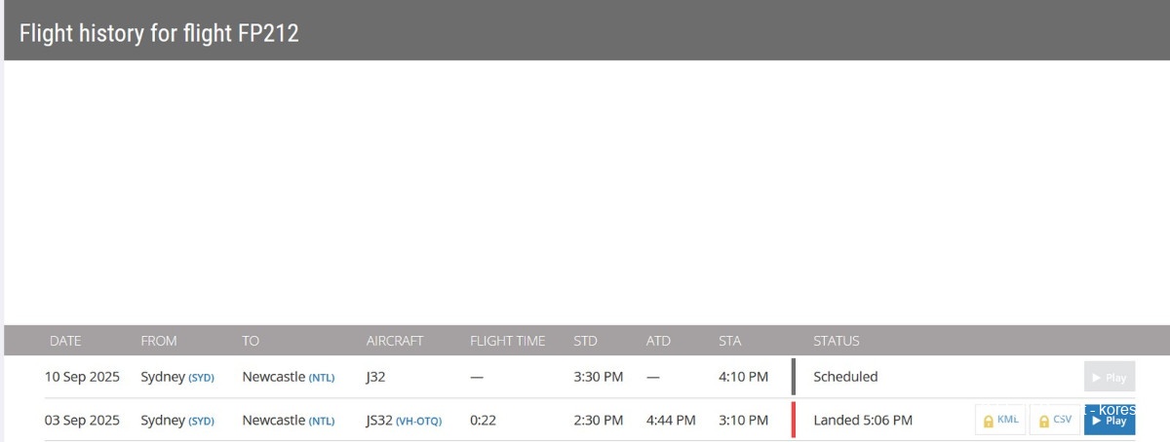
Task: Click the FLIGHT TIME column header
Action: point(507,341)
